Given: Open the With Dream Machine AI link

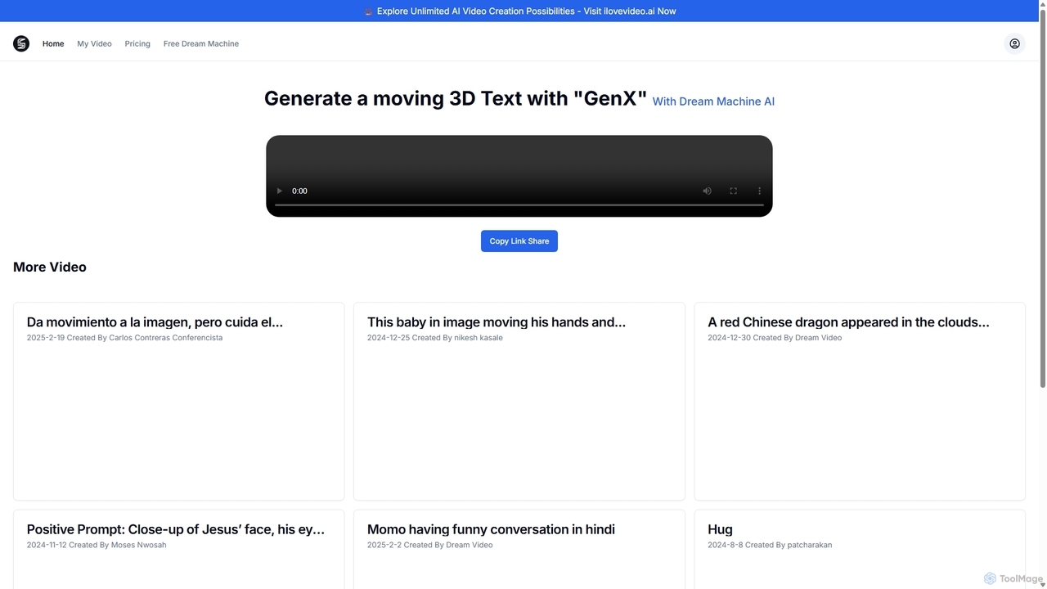Looking at the screenshot, I should [713, 101].
